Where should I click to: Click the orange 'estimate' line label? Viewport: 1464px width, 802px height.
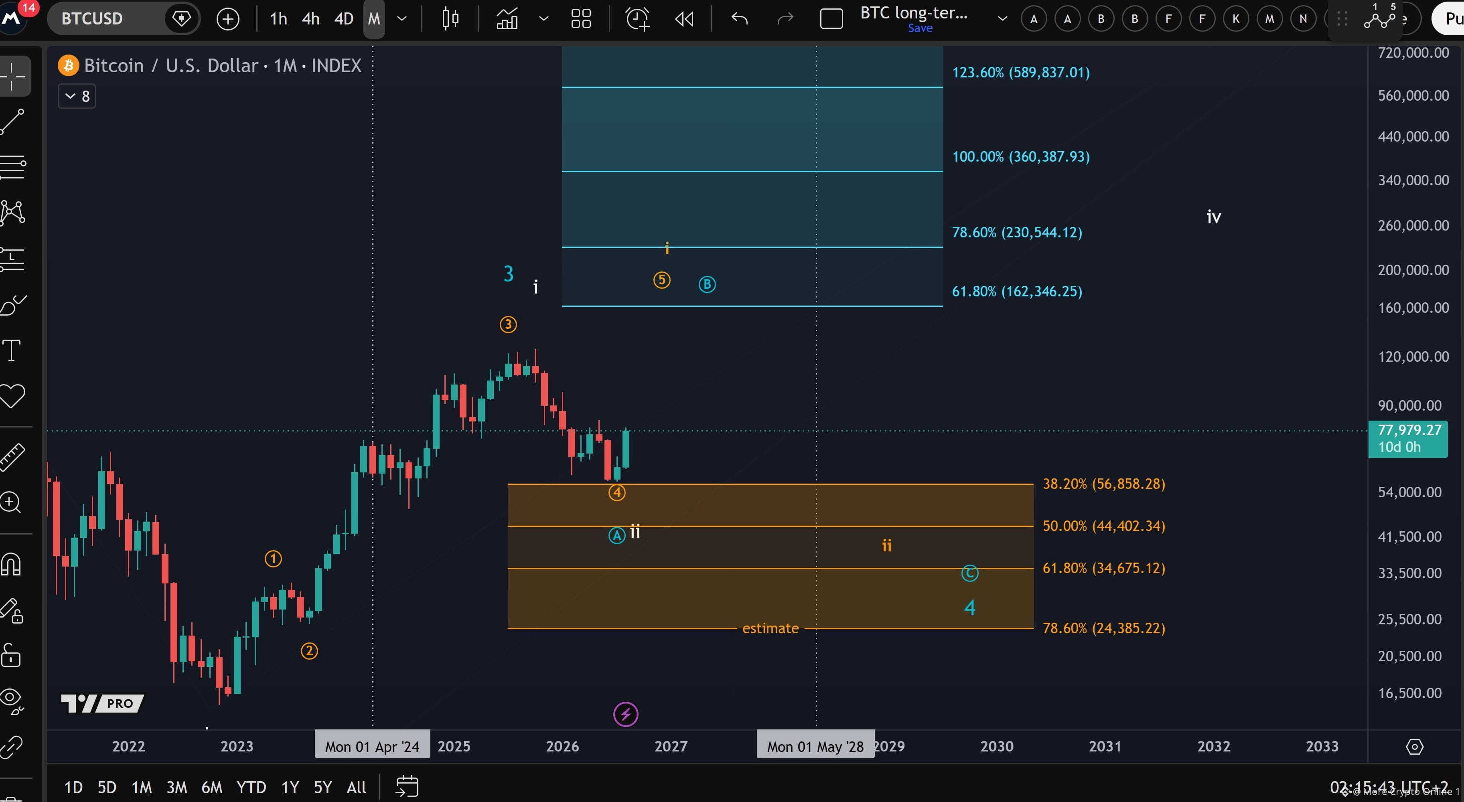pyautogui.click(x=771, y=628)
